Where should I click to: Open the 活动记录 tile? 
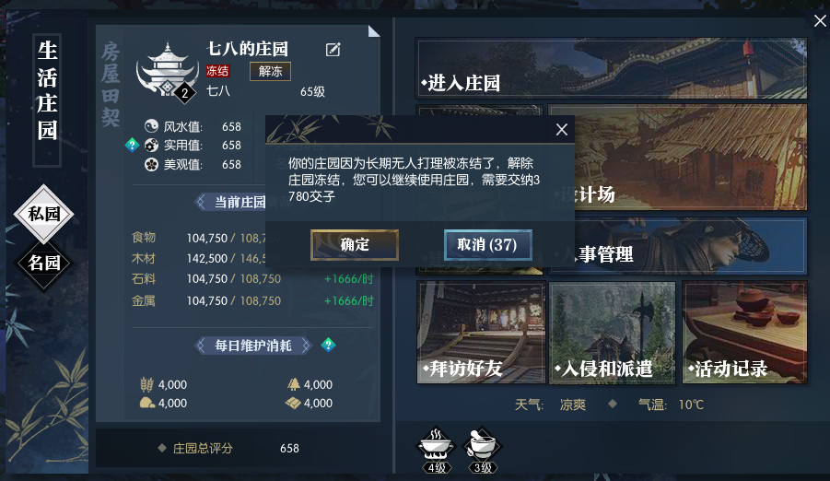click(x=744, y=332)
